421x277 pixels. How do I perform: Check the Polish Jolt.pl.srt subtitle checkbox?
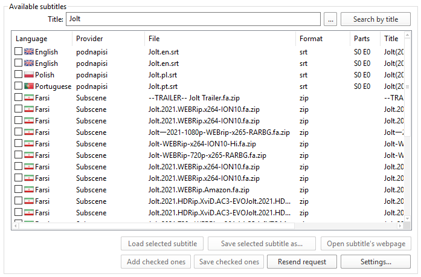[18, 74]
